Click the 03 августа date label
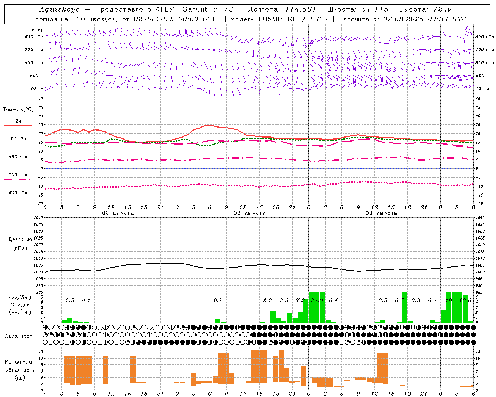The image size is (496, 397). click(x=250, y=213)
